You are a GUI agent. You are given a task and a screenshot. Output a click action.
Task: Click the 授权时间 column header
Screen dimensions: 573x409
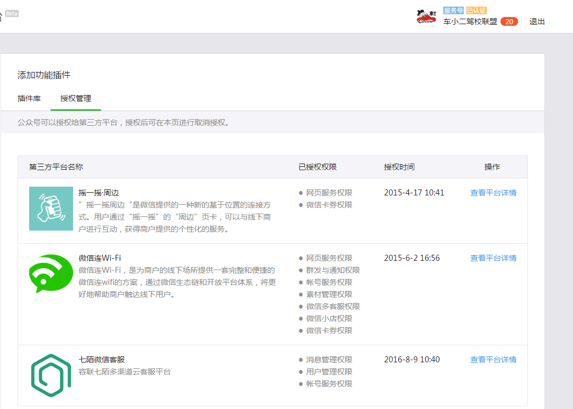pyautogui.click(x=399, y=167)
